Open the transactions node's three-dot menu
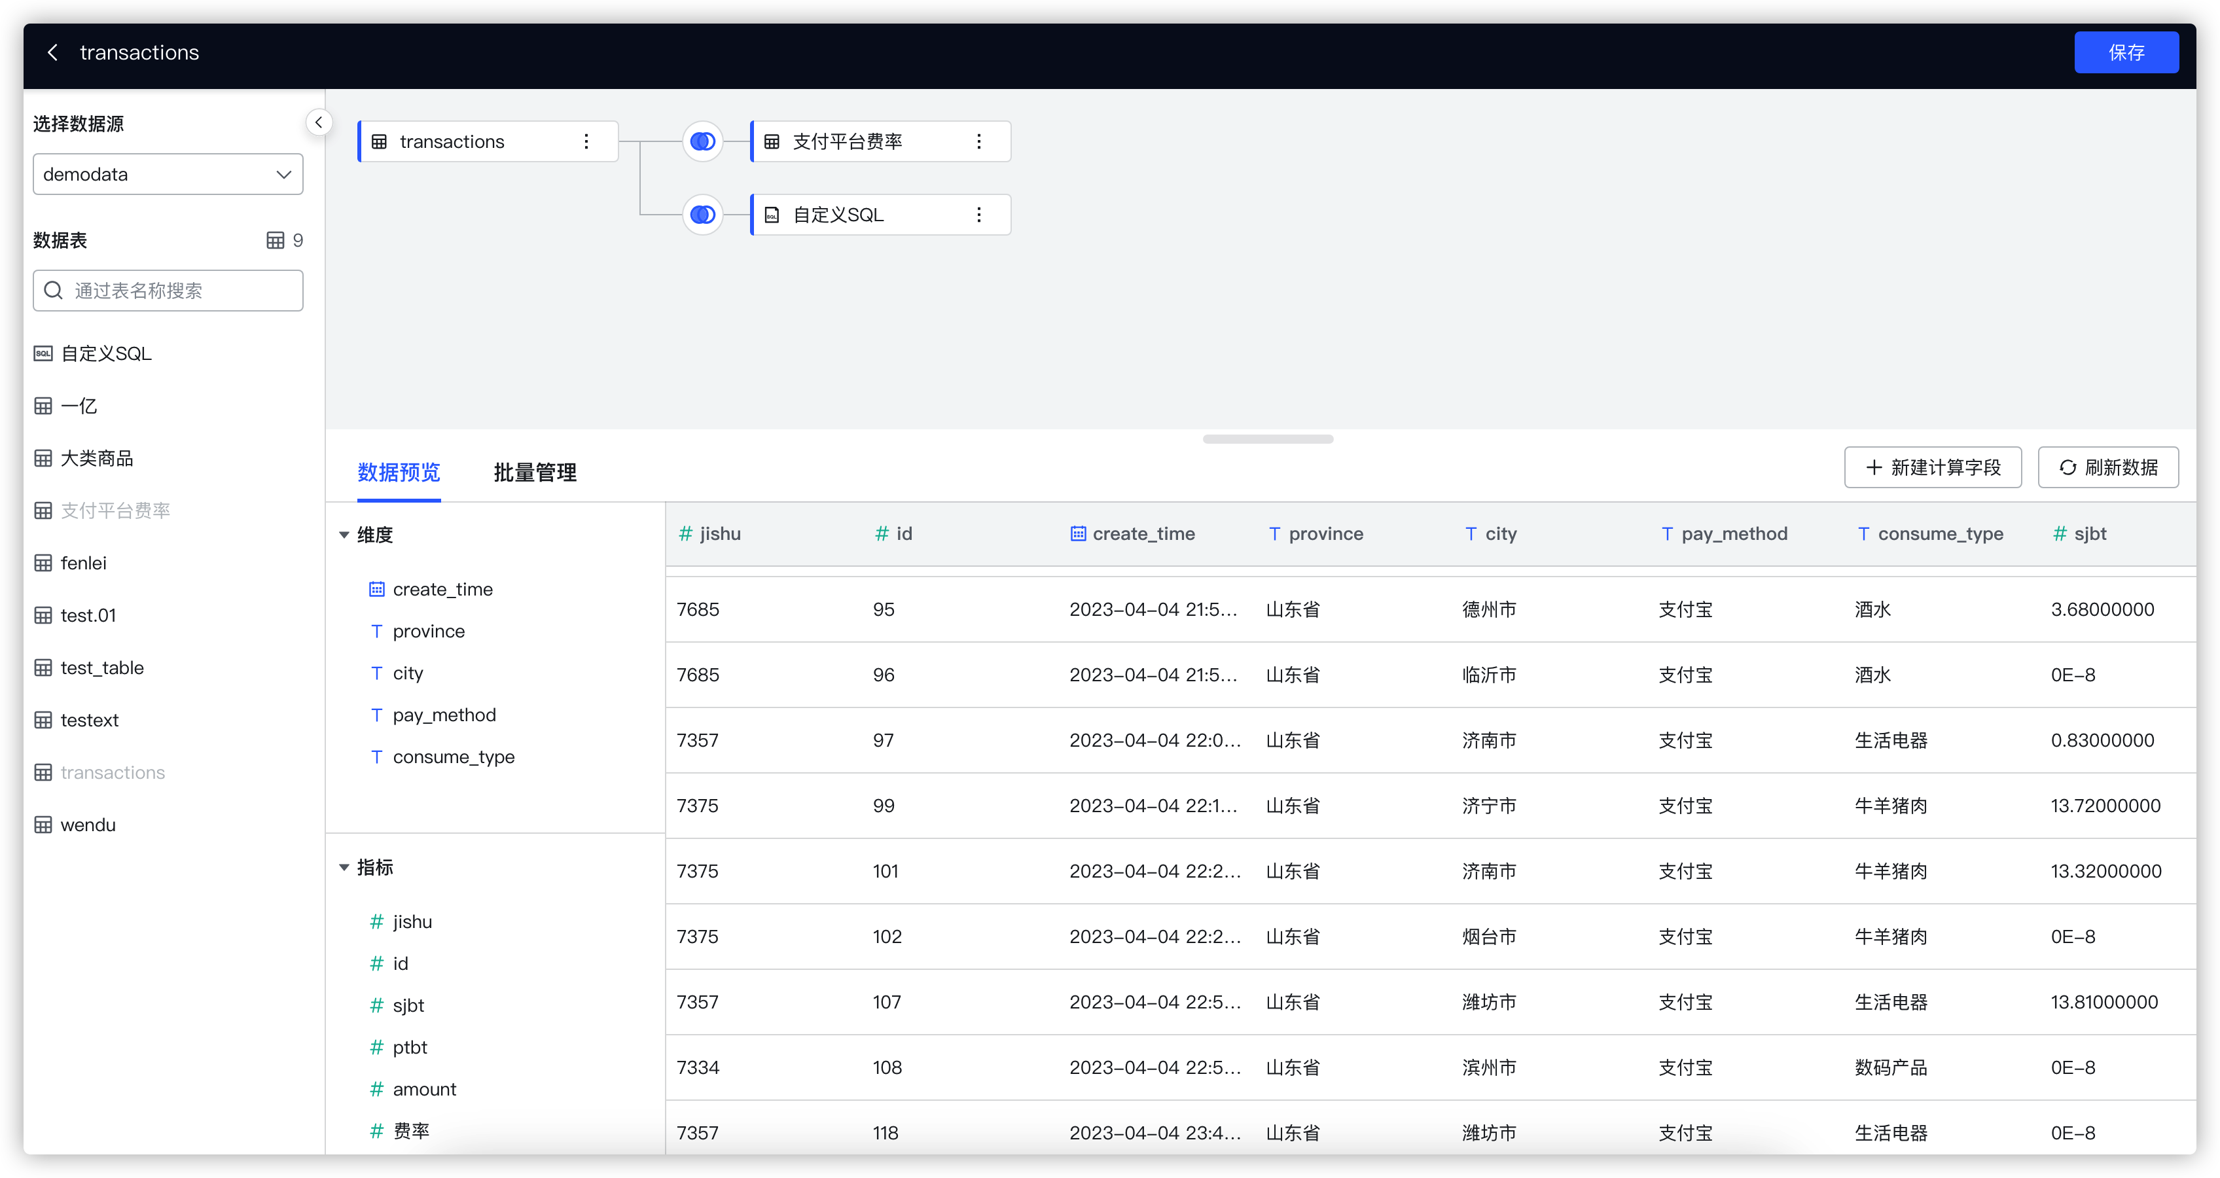Image resolution: width=2220 pixels, height=1178 pixels. tap(586, 141)
